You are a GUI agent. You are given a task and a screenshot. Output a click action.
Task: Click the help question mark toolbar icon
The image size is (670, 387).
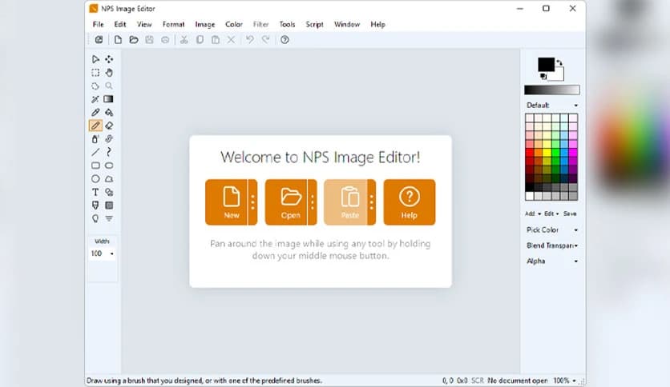tap(285, 40)
